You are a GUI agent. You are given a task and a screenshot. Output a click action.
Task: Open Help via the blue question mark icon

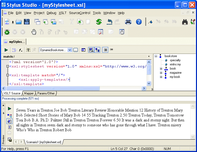coord(139,22)
